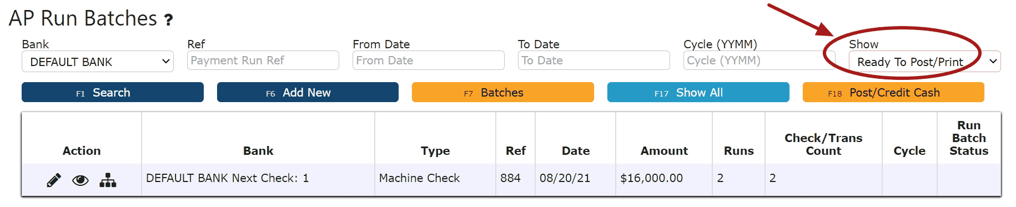1016x207 pixels.
Task: Expand the Bank dropdown showing DEFAULT BANK
Action: [x=98, y=62]
